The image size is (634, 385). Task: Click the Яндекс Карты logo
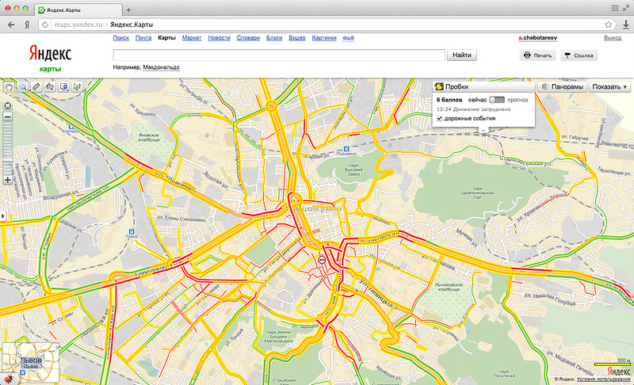coord(50,58)
